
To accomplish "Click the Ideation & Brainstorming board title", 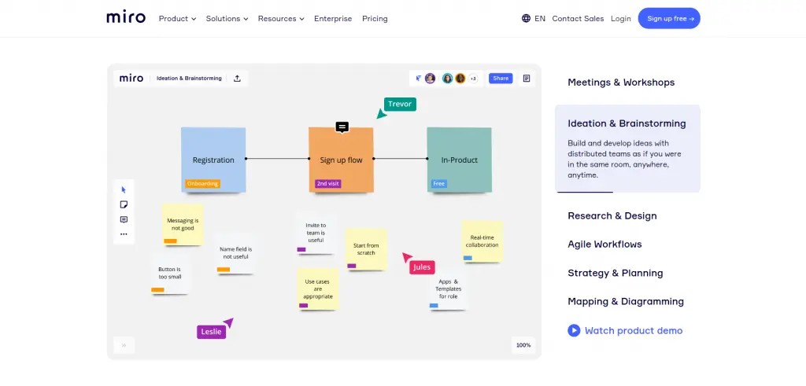I will click(x=189, y=79).
